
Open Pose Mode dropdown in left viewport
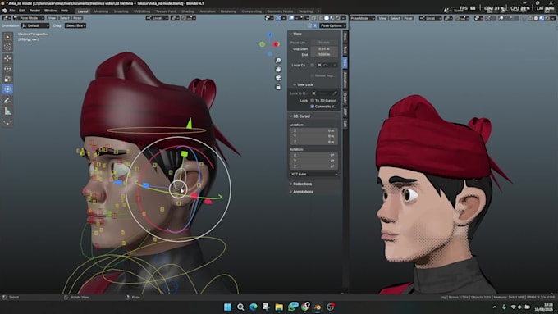29,18
